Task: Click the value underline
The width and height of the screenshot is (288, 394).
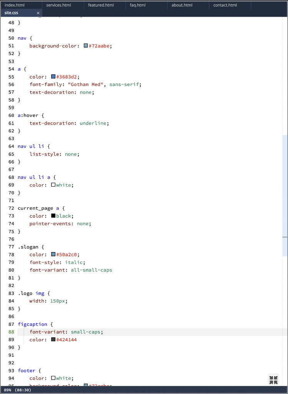Action: pyautogui.click(x=93, y=124)
